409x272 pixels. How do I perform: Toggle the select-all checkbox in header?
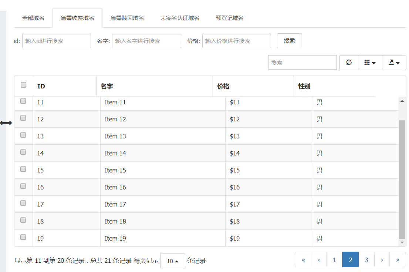pyautogui.click(x=23, y=85)
